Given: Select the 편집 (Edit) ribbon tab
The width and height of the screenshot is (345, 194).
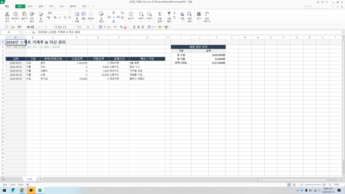Looking at the screenshot, I should (x=20, y=6).
